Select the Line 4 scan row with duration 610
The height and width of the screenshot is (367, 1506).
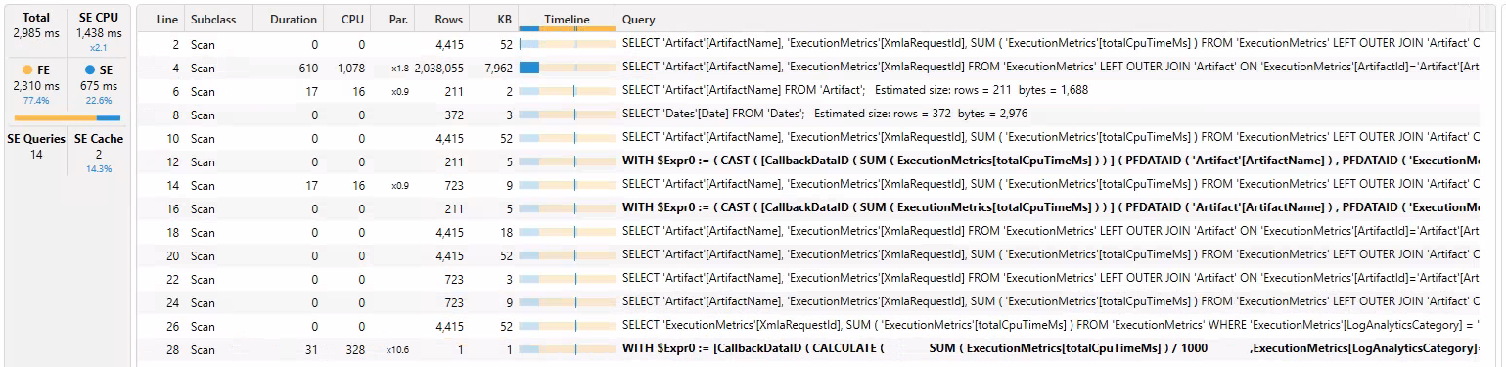(807, 68)
